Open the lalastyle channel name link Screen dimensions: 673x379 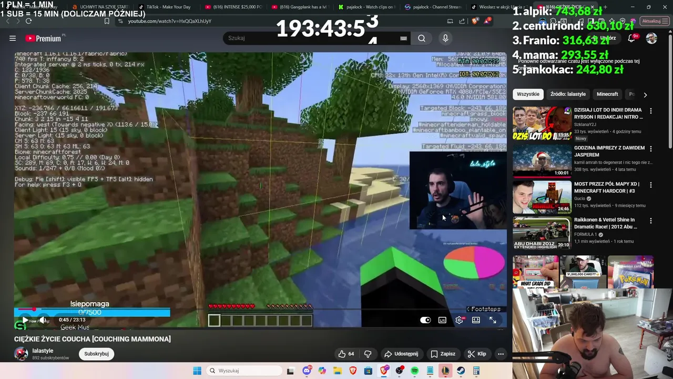pos(43,351)
